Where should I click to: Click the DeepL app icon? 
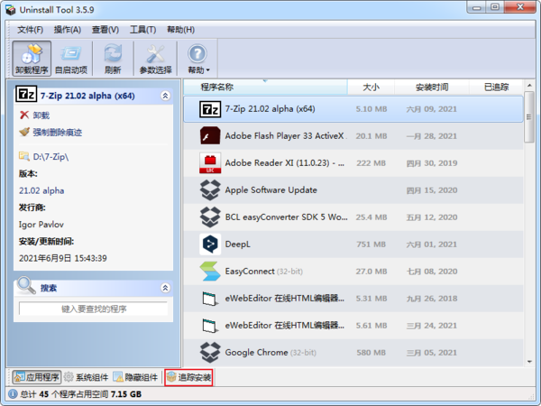210,245
